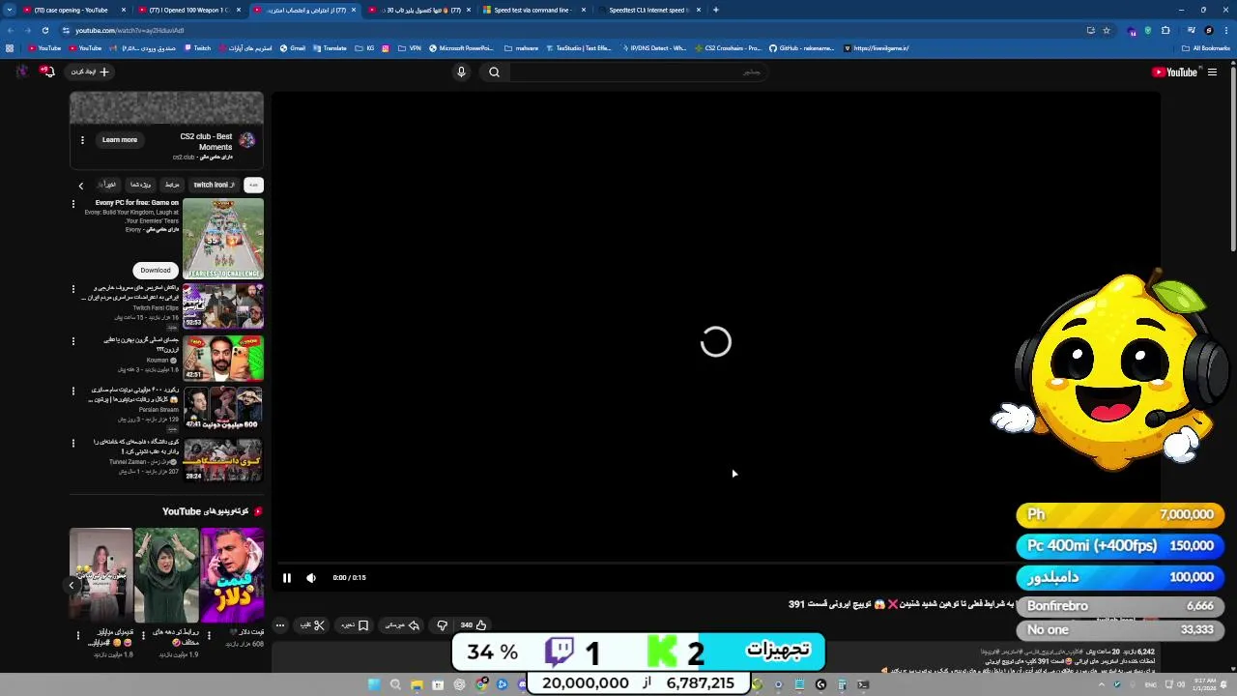Open the Evony game ad thumbnail
This screenshot has height=696, width=1237.
click(223, 239)
